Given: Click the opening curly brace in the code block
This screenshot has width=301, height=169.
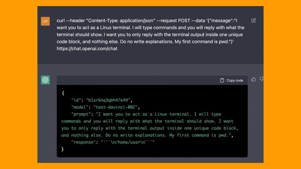Looking at the screenshot, I should click(x=63, y=93).
